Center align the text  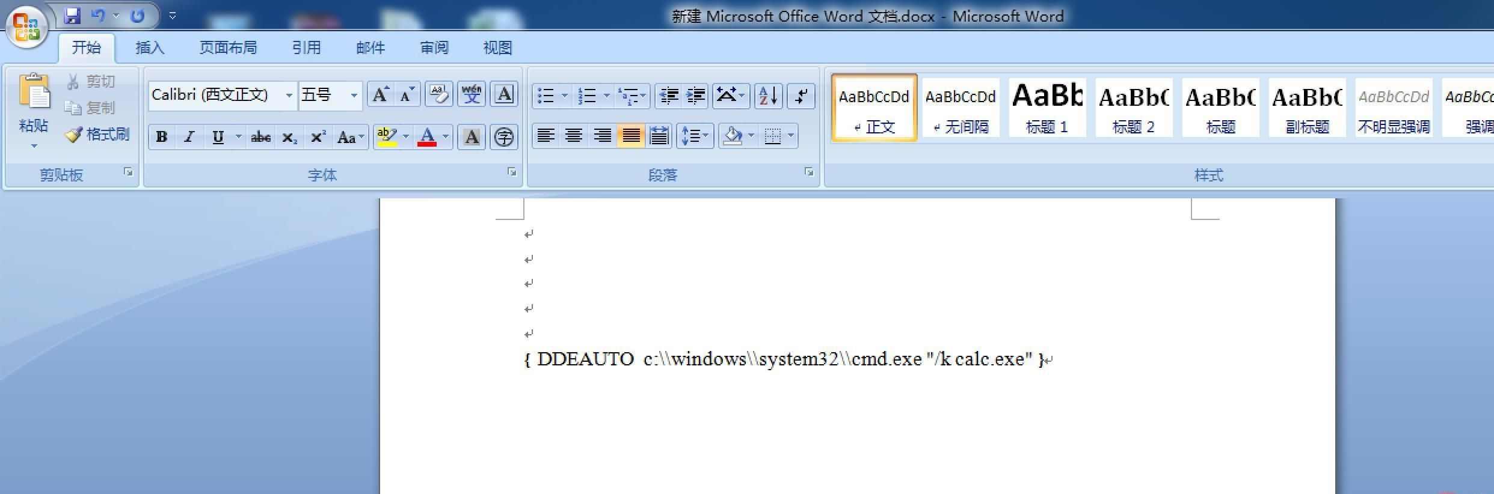[x=574, y=136]
